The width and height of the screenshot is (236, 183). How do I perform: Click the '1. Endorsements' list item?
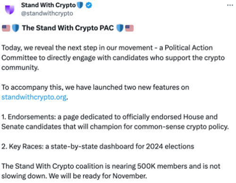(115, 122)
